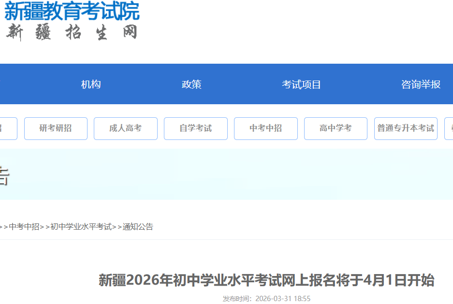Screen dimensions: 453x304
Task: Choose the 普通专升本考试 category button
Action: 406,128
